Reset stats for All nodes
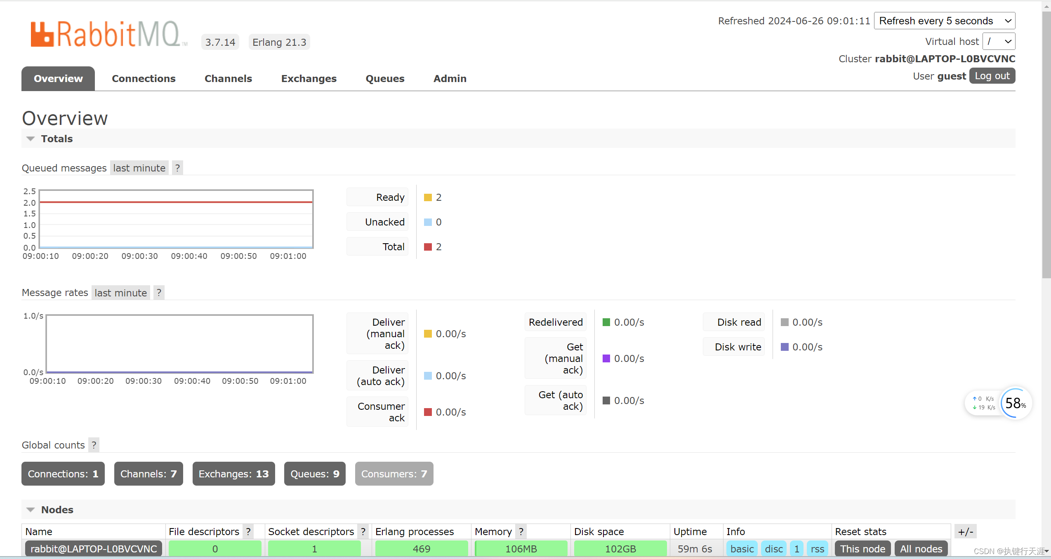Image resolution: width=1051 pixels, height=559 pixels. click(921, 549)
